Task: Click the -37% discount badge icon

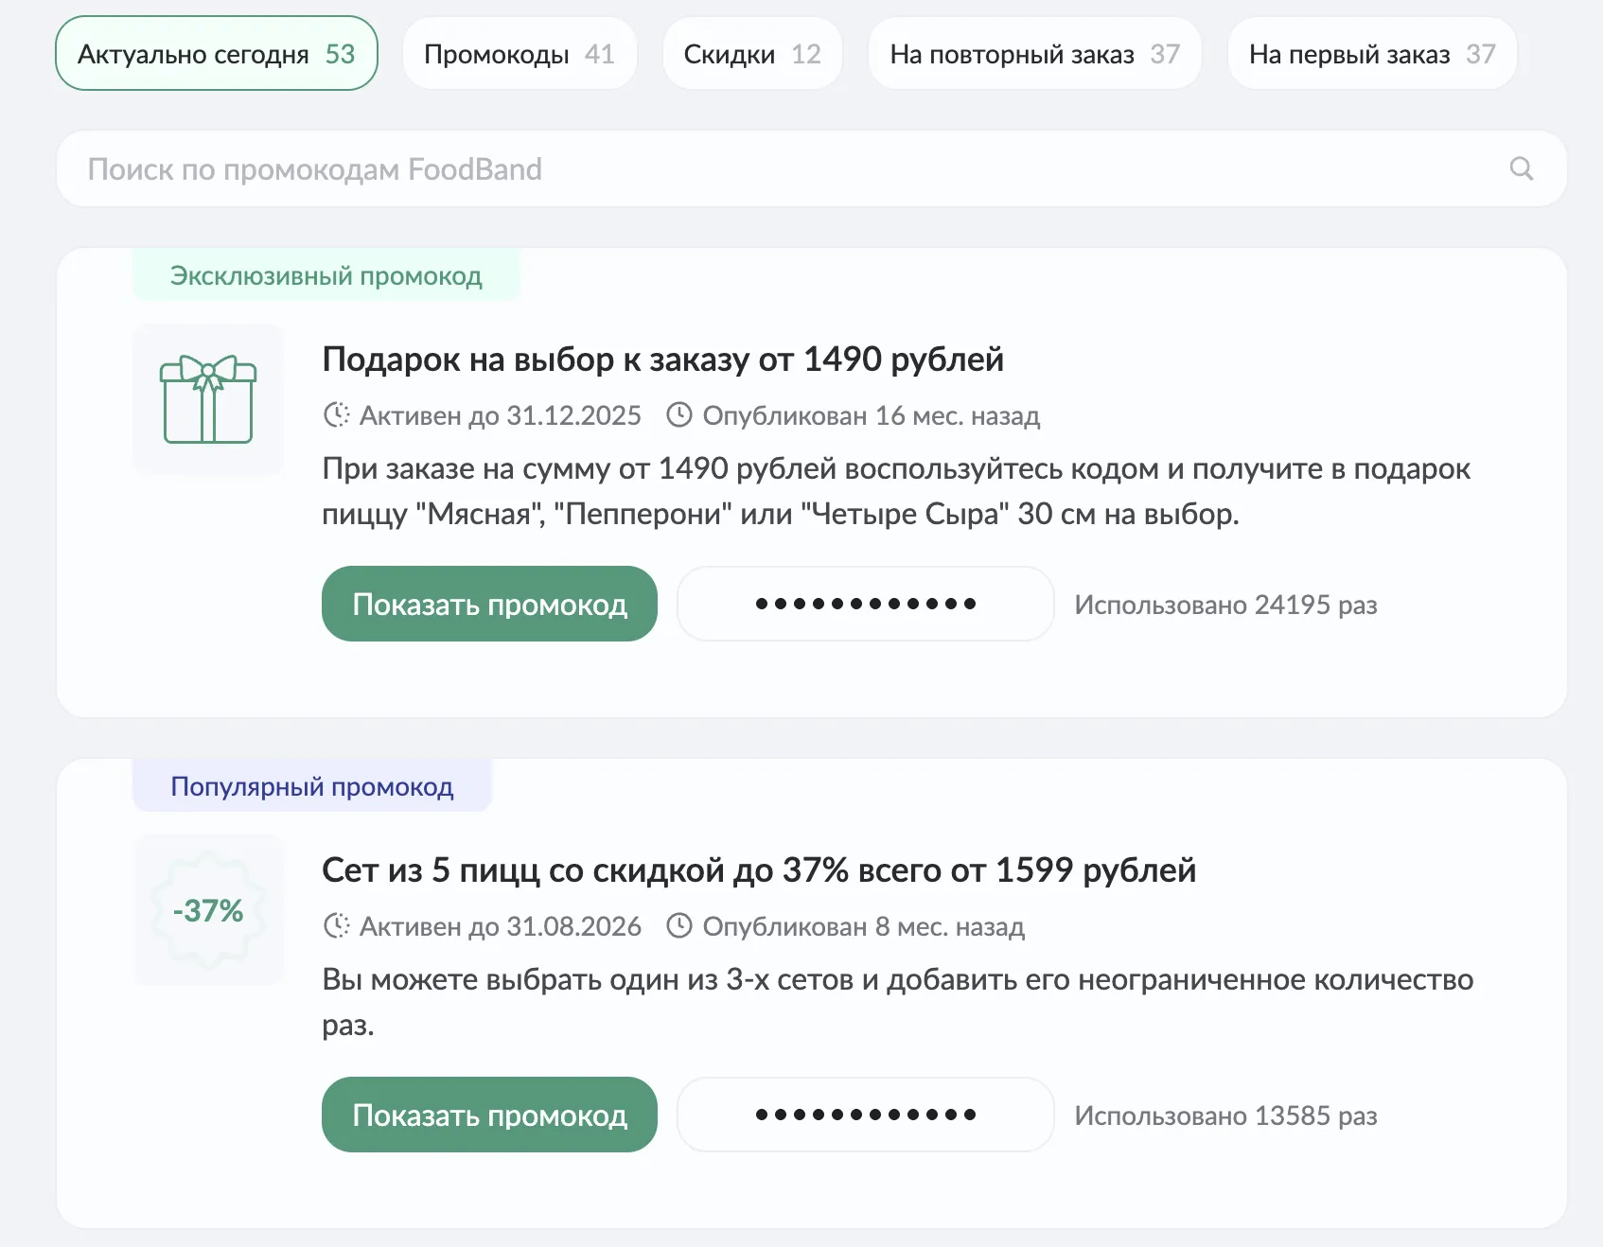Action: pos(207,910)
